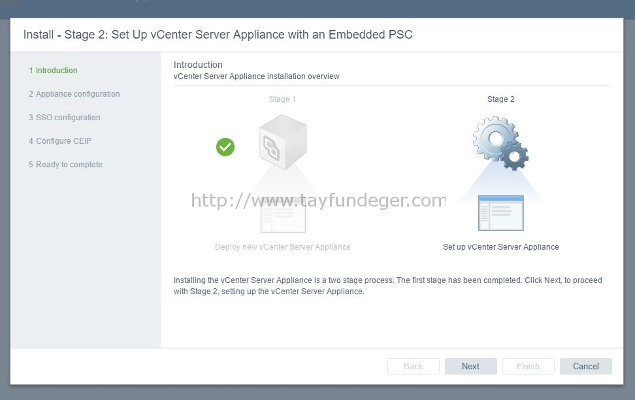
Task: Click the "Introduction" page heading
Action: tap(198, 65)
